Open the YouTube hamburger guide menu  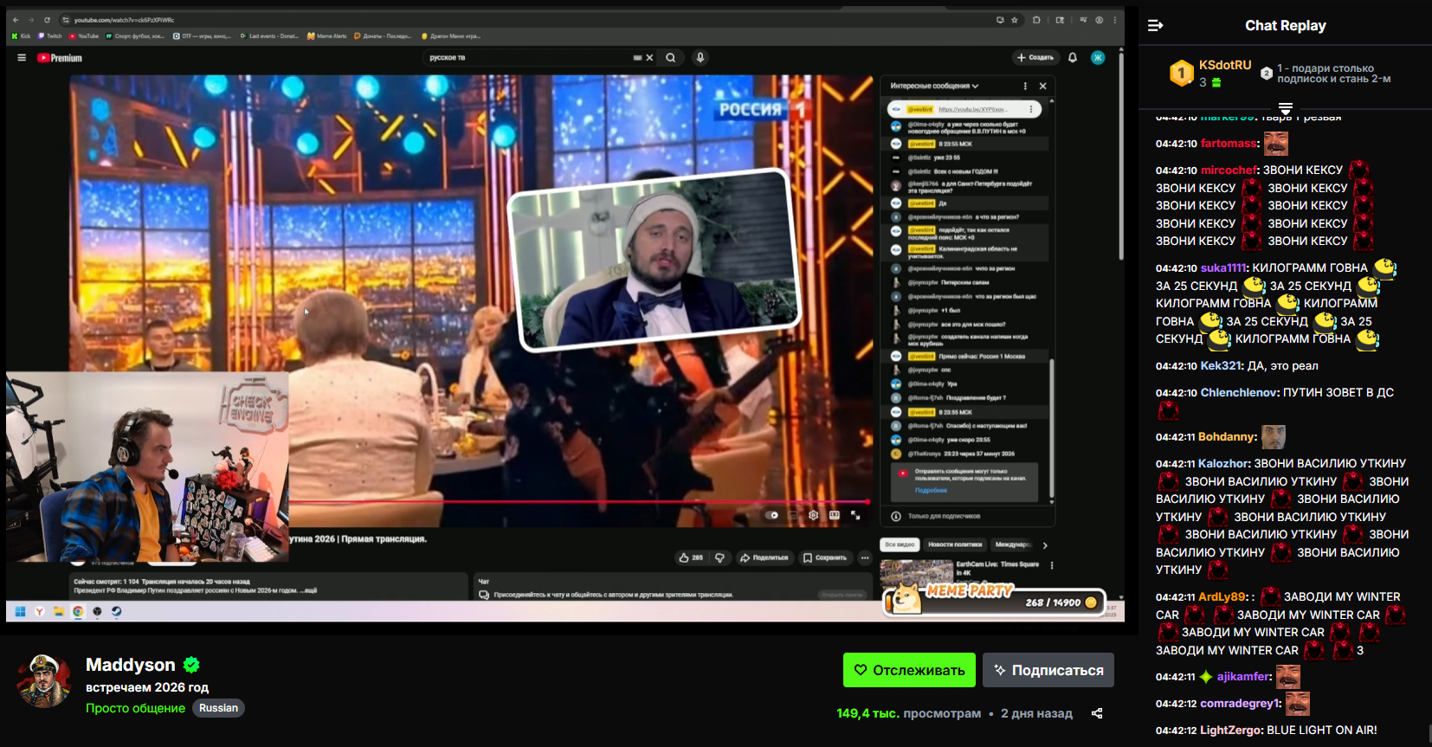[x=22, y=58]
